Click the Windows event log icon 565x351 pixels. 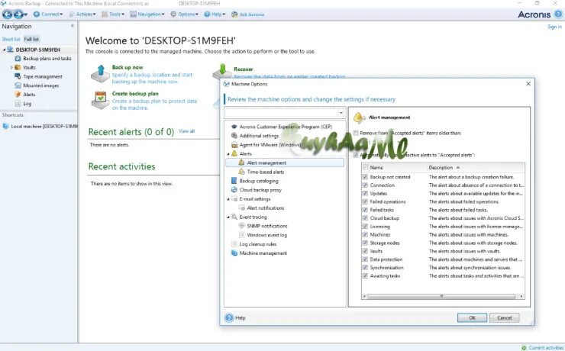[x=242, y=235]
